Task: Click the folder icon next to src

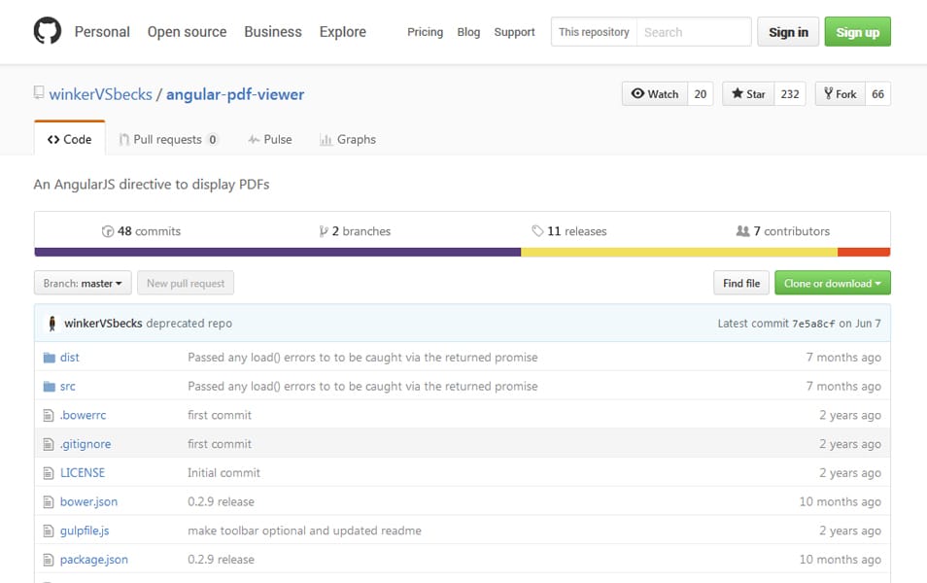Action: [x=49, y=387]
